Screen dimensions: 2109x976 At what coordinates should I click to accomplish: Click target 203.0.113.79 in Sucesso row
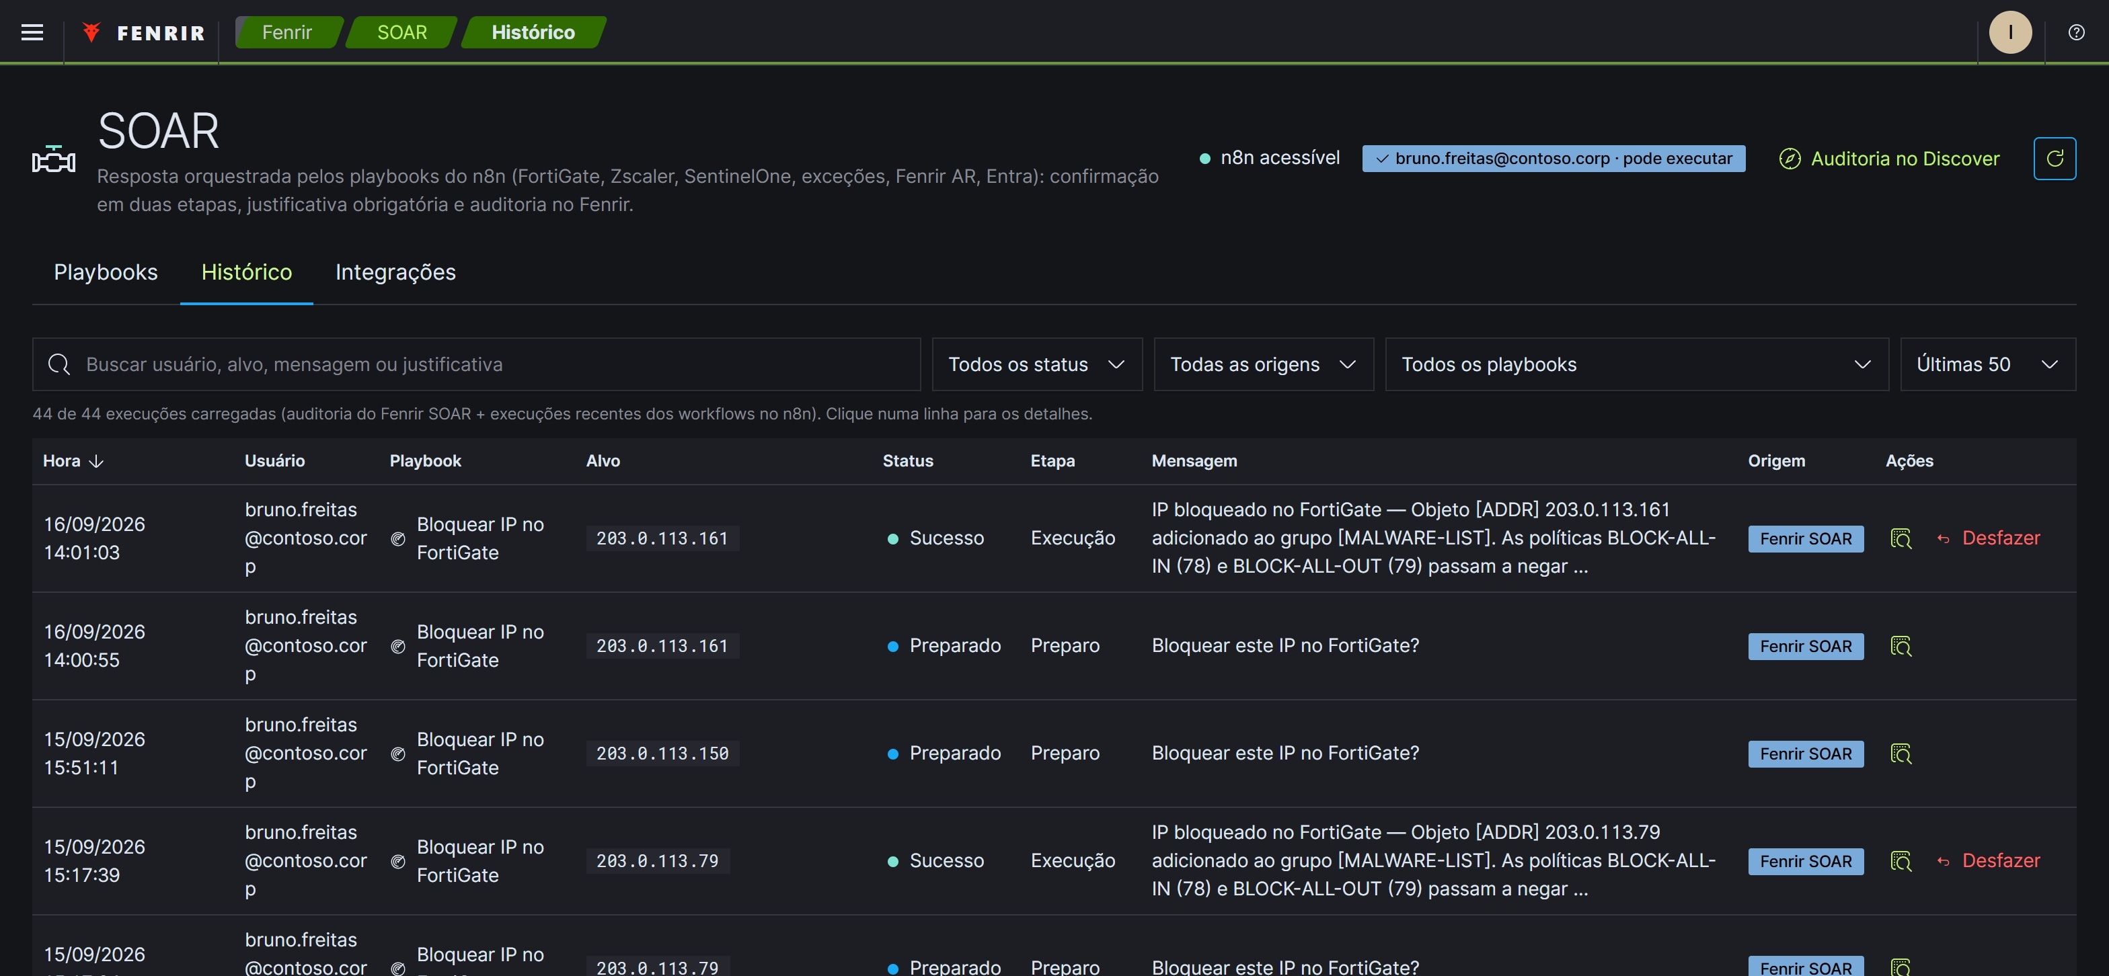[x=658, y=860]
